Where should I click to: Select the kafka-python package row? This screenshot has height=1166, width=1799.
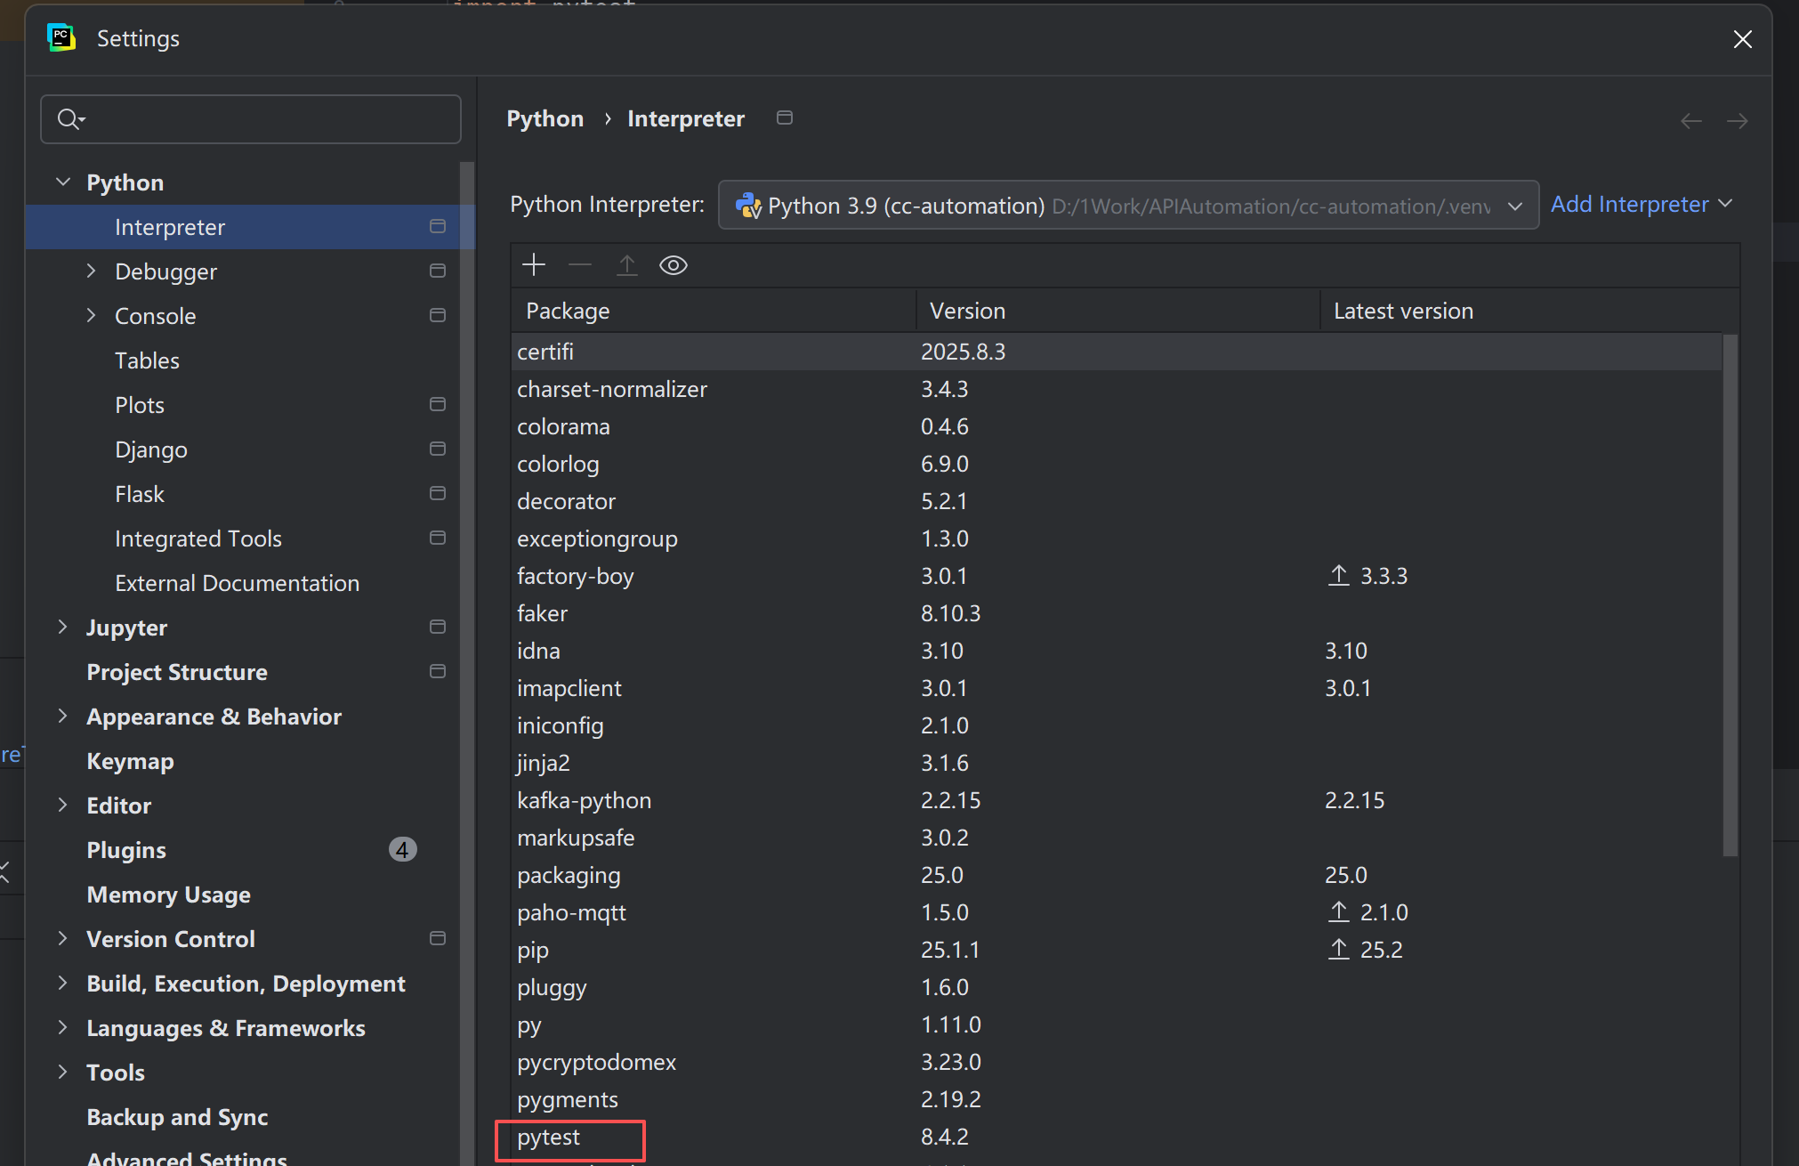pyautogui.click(x=1117, y=800)
